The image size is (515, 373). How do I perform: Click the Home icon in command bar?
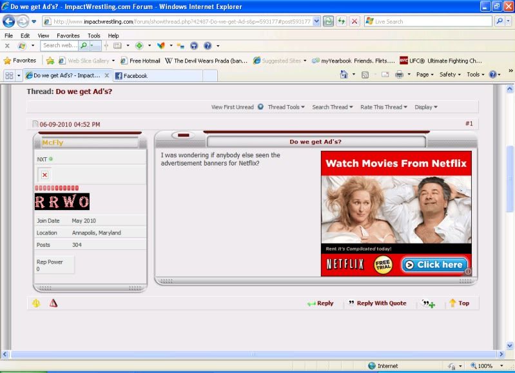(344, 75)
